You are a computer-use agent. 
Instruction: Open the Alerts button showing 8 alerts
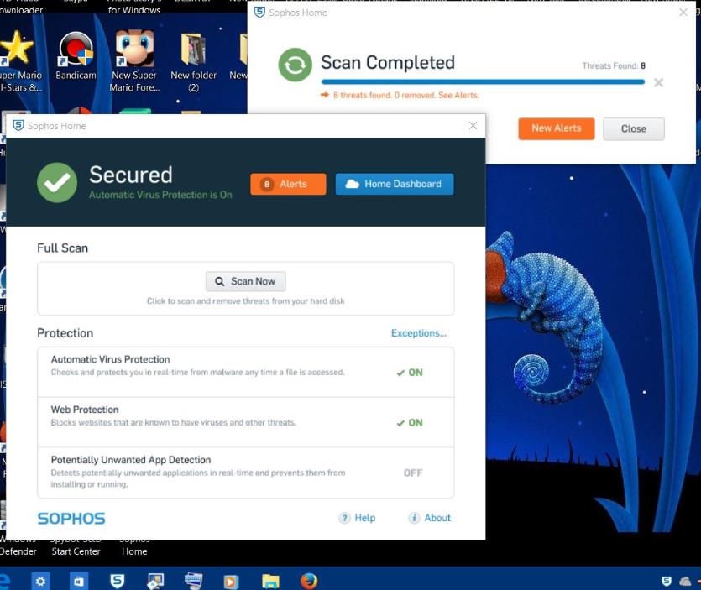288,184
